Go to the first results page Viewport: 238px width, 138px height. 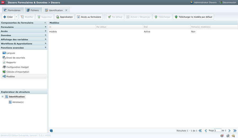coord(200,131)
